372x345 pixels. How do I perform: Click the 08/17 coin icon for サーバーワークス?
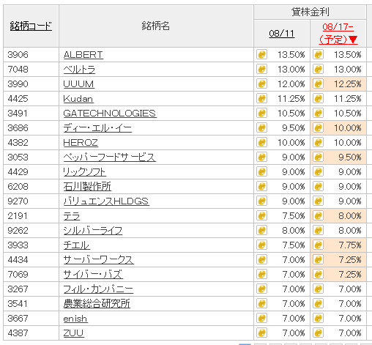coord(319,259)
